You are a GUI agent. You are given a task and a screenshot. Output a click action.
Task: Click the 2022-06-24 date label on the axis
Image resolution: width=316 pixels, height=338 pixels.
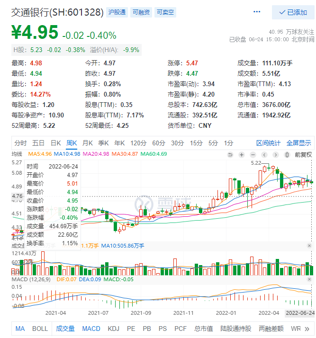(300, 313)
